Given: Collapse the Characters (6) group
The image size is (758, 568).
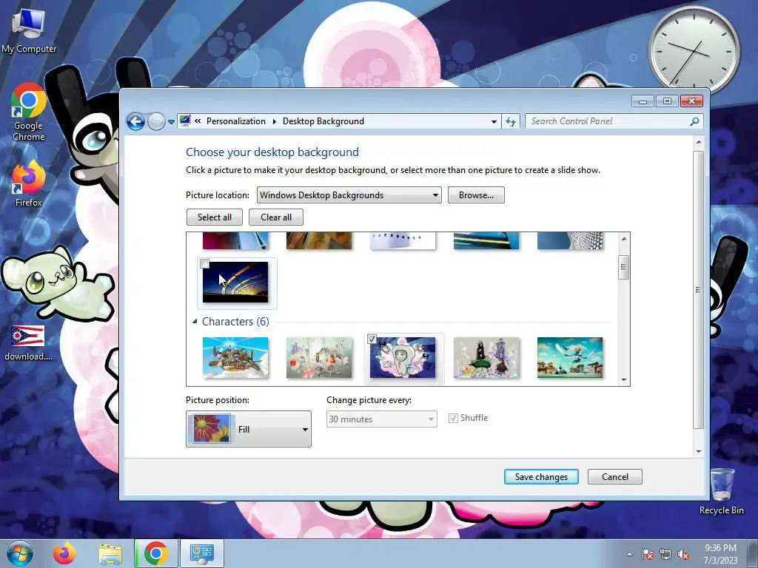Looking at the screenshot, I should 195,321.
